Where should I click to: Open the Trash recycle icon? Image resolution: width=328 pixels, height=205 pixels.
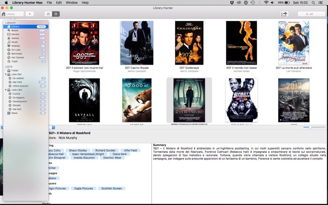click(9, 61)
